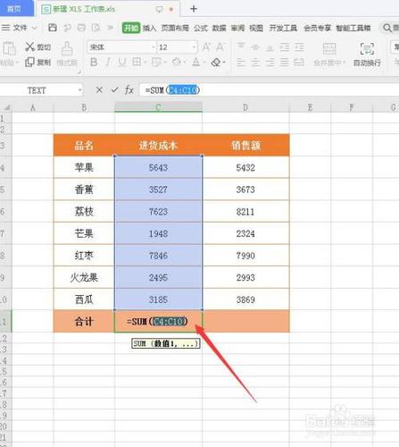Toggle italic formatting
Image resolution: width=399 pixels, height=447 pixels.
click(108, 63)
